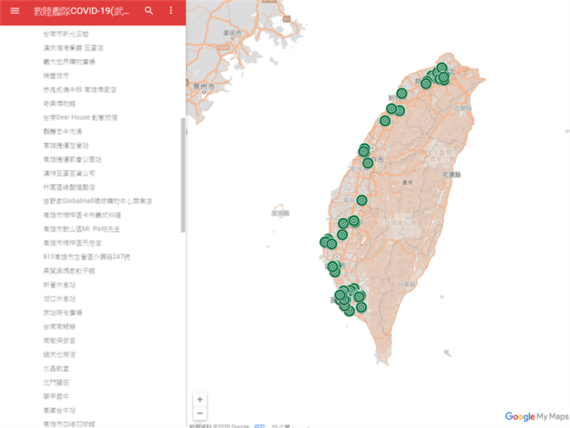570x428 pixels.
Task: Open the three-dot more options menu
Action: [171, 10]
